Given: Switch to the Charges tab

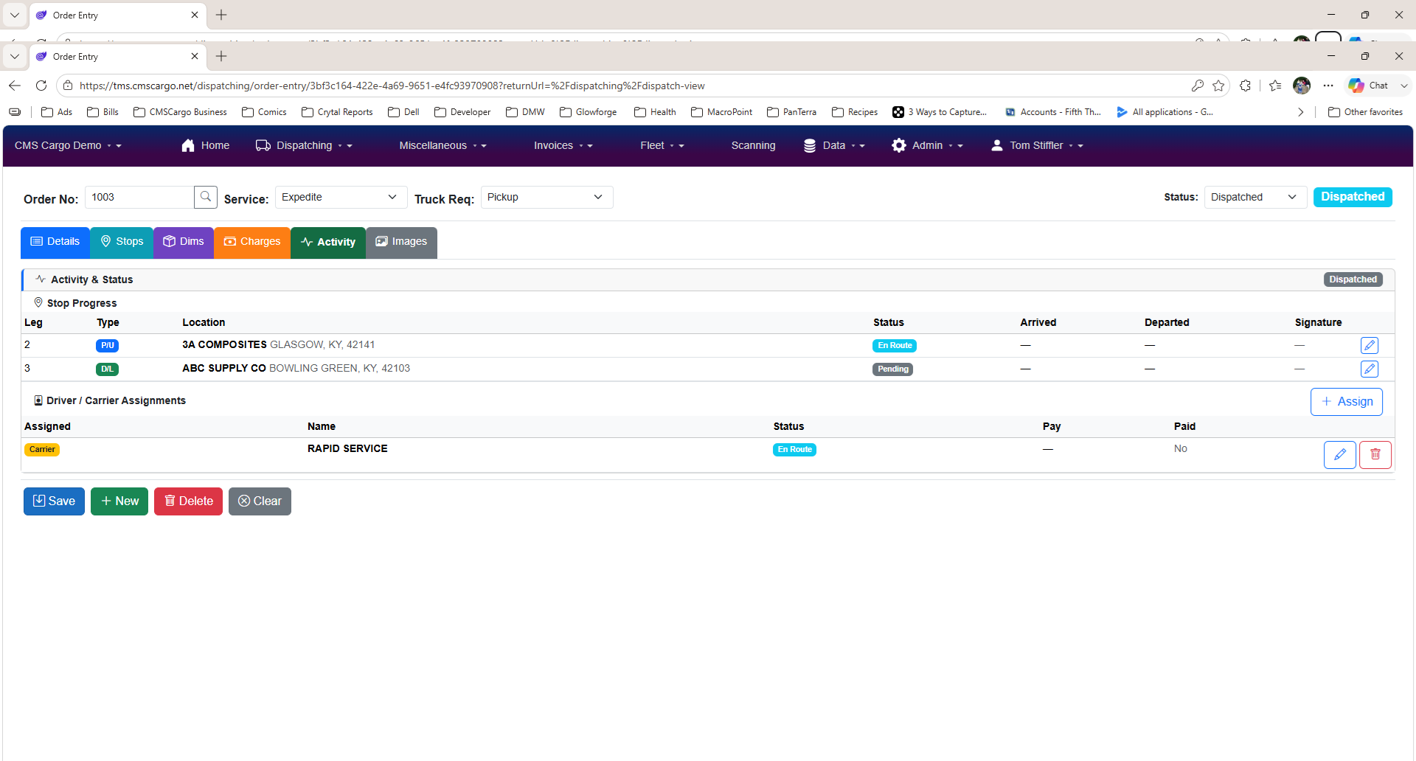Looking at the screenshot, I should 252,242.
